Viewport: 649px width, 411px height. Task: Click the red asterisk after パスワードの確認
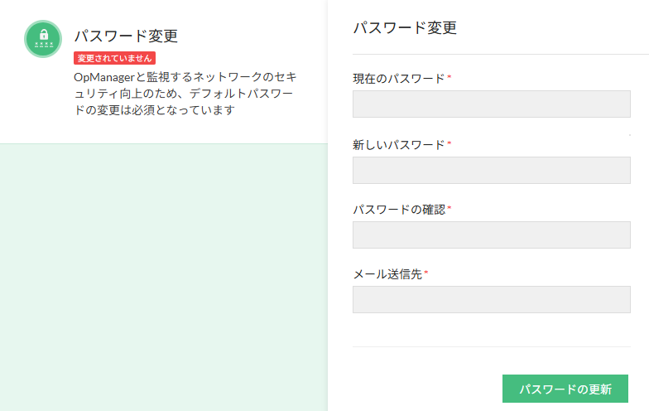[449, 208]
